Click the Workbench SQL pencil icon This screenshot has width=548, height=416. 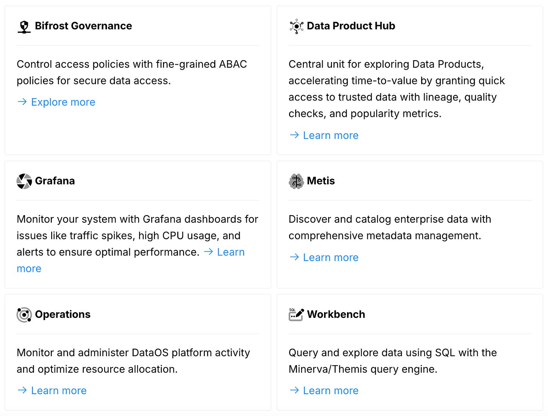(x=296, y=314)
